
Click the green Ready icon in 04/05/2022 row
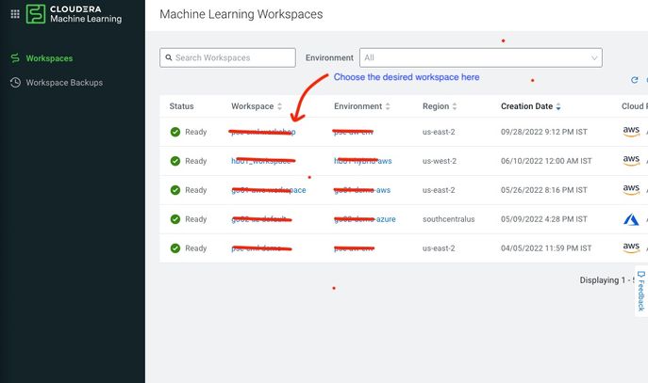175,248
